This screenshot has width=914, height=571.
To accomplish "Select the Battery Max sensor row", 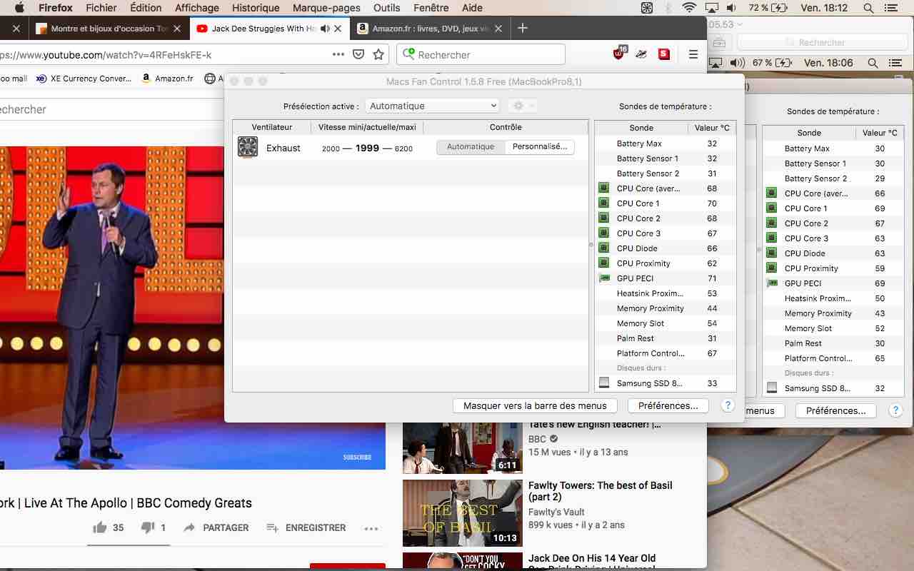I will 666,143.
